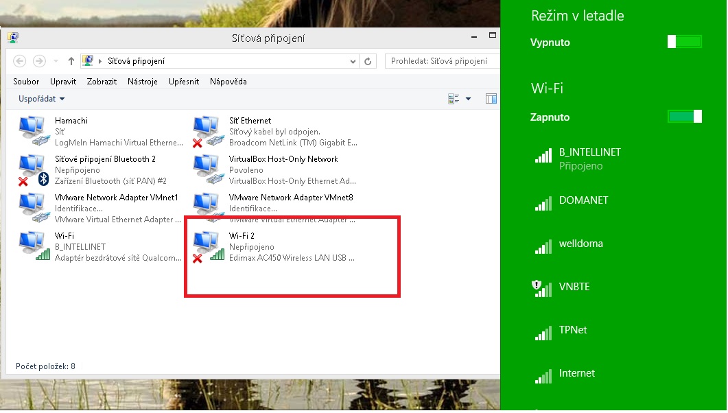The image size is (728, 413).
Task: Show the preview pane
Action: point(491,98)
